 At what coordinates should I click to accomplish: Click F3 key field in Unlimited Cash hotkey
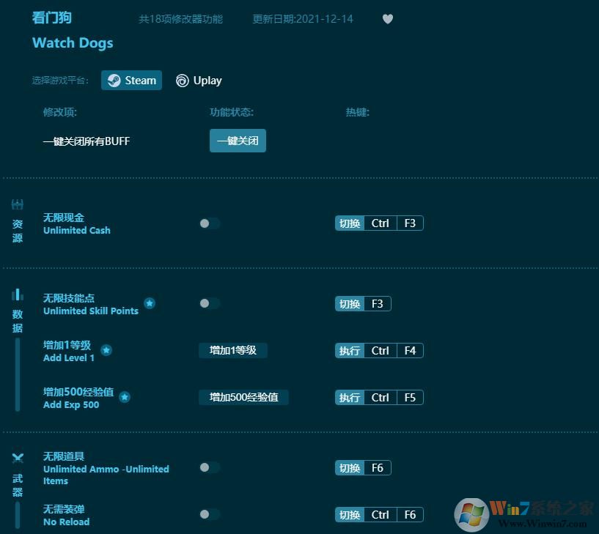410,223
